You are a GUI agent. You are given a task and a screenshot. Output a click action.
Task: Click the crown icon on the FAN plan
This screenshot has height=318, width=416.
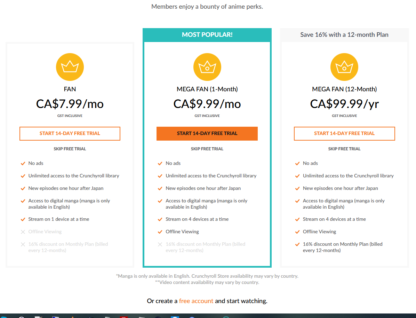click(70, 67)
